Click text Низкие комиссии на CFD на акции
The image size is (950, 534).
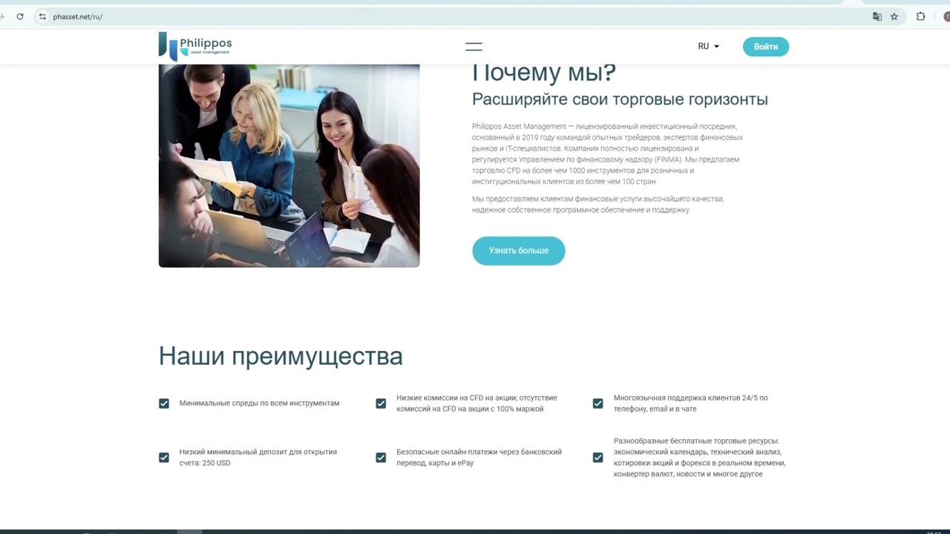pos(476,403)
